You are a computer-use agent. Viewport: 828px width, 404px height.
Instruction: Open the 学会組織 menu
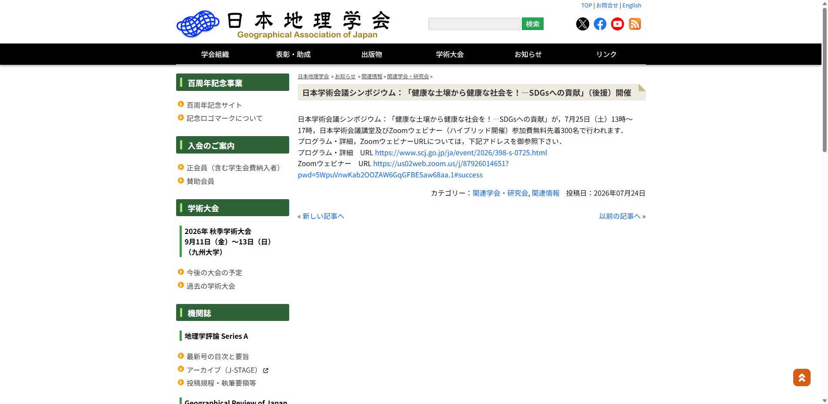(215, 54)
